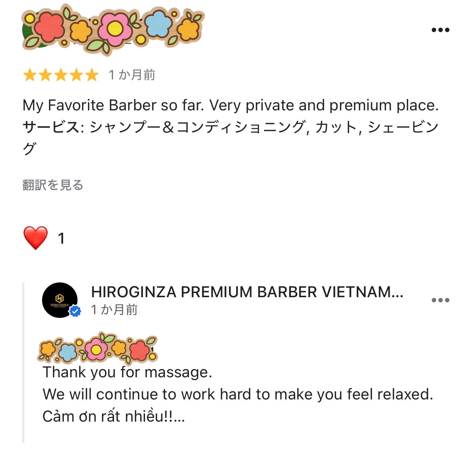Image resolution: width=476 pixels, height=453 pixels.
Task: Click the first gold rating star
Action: (30, 75)
